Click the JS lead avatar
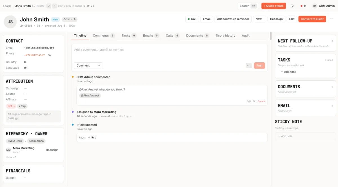Viewport: 338px width, 187px height. [10, 22]
